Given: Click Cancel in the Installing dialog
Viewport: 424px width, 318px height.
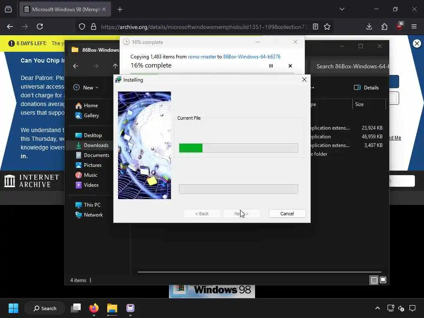Looking at the screenshot, I should pos(287,214).
